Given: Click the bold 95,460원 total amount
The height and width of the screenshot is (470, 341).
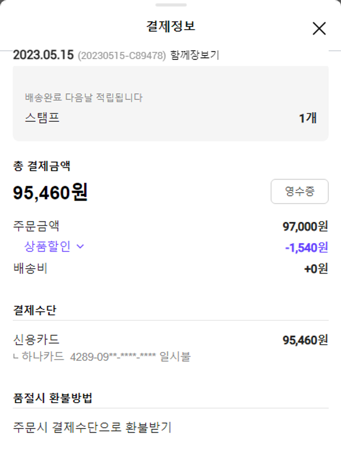Looking at the screenshot, I should pyautogui.click(x=50, y=193).
